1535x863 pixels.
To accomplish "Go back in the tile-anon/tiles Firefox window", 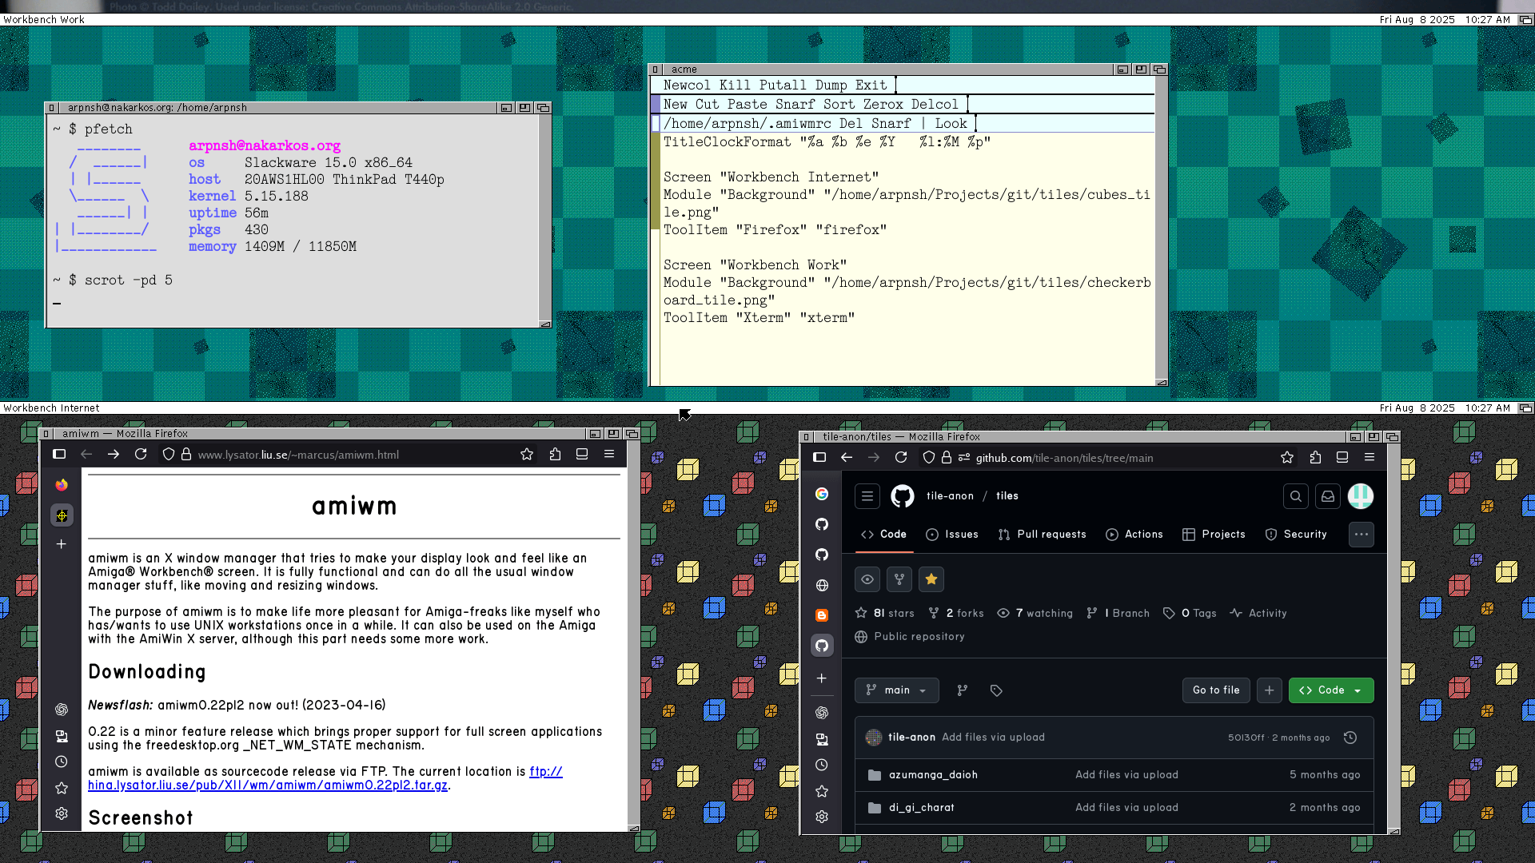I will click(x=847, y=458).
